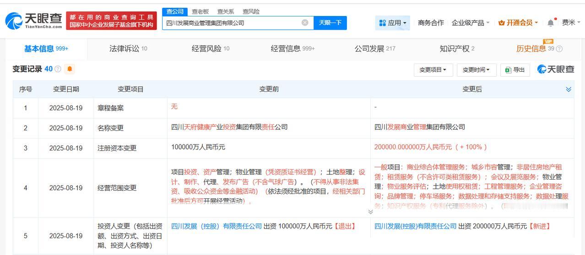Viewport: 585px width, 255px height.
Task: Click the 100000万人民币元 registered capital value
Action: pos(198,147)
